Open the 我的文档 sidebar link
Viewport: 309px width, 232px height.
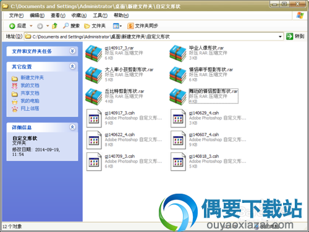pos(30,85)
